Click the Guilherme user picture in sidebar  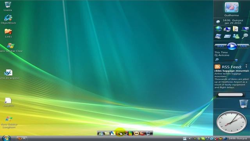coord(232,7)
